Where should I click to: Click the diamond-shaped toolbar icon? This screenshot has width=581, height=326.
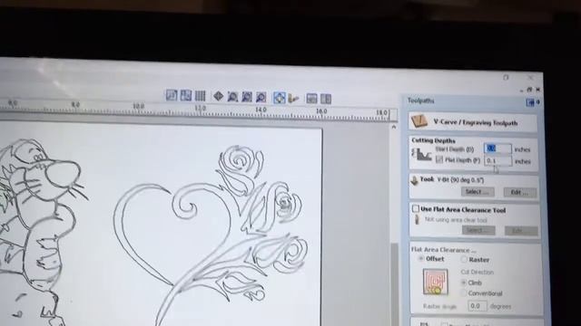[218, 97]
